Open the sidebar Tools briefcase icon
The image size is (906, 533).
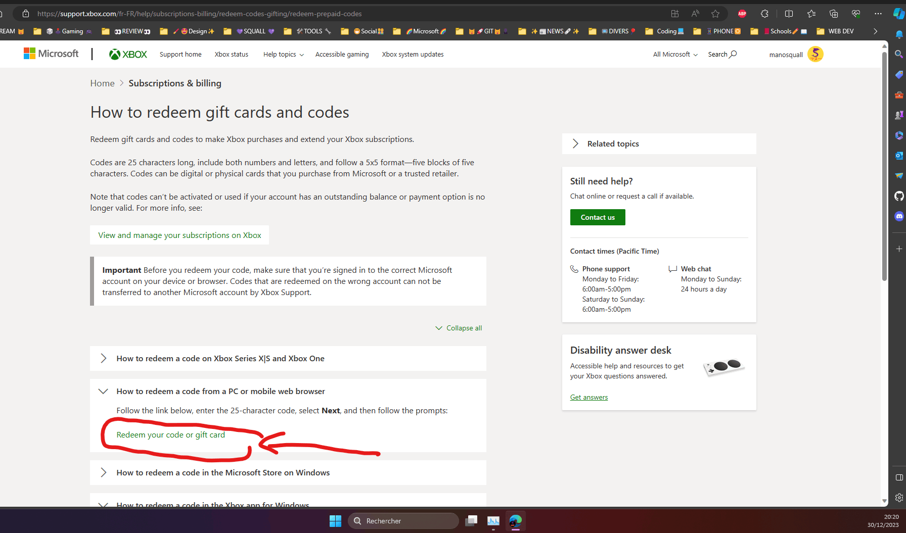tap(899, 95)
